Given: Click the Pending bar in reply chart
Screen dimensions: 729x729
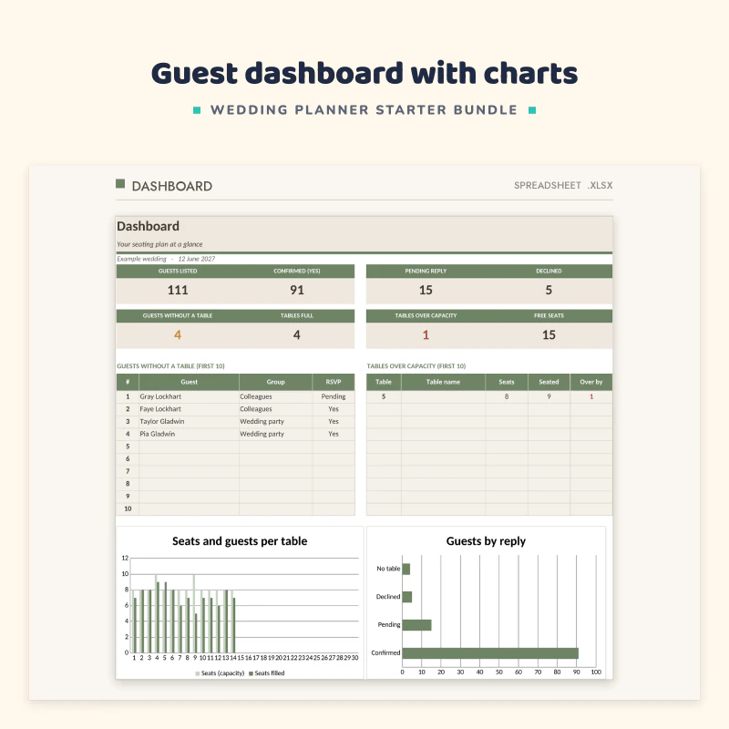Looking at the screenshot, I should tap(416, 625).
